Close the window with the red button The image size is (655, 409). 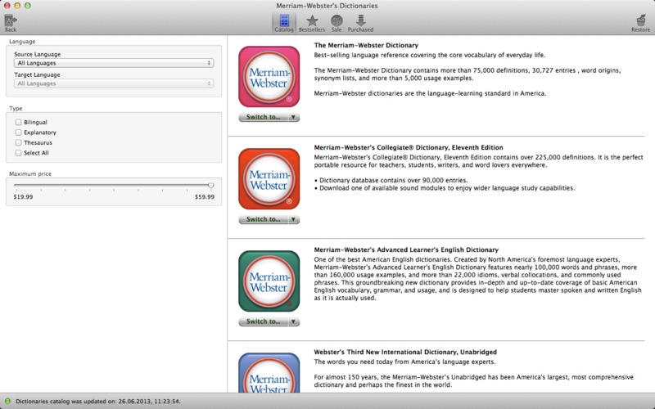point(7,6)
